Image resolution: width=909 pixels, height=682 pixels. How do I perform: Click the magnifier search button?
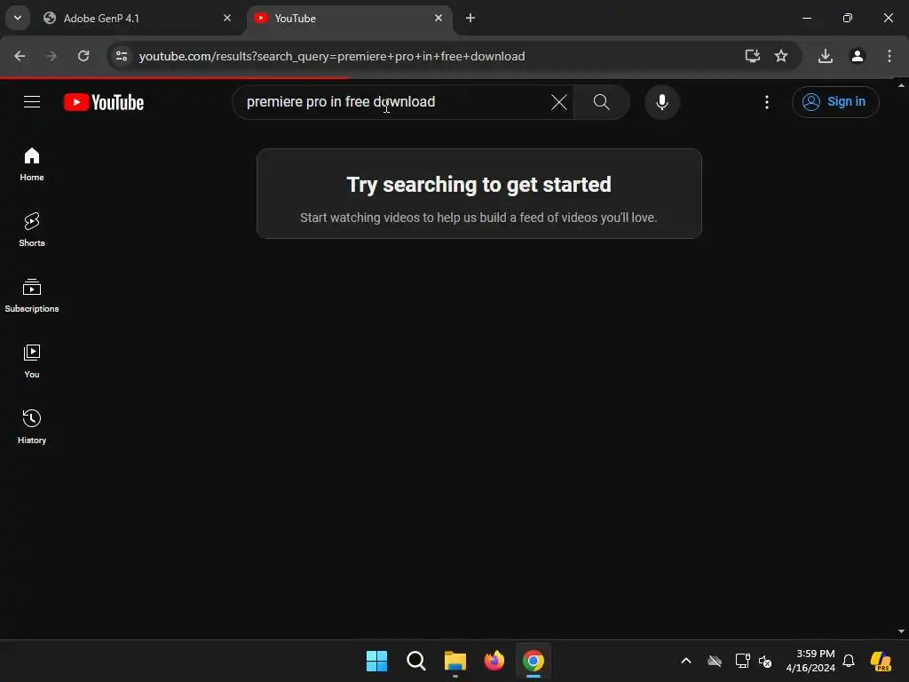point(601,102)
